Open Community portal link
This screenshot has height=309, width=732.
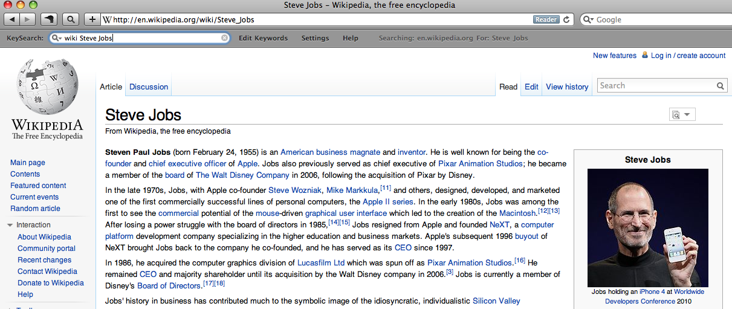point(47,249)
